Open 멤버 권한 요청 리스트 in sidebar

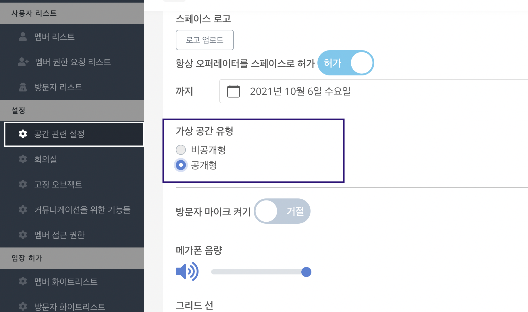[x=72, y=62]
